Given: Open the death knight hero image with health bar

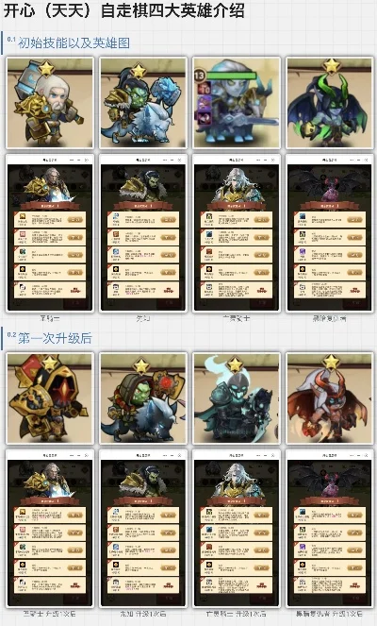Looking at the screenshot, I should tap(237, 103).
